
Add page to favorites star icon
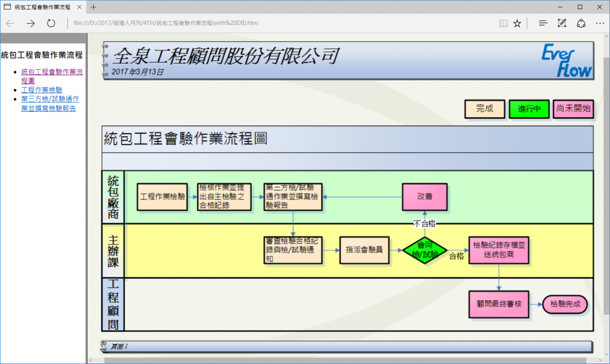[x=517, y=23]
